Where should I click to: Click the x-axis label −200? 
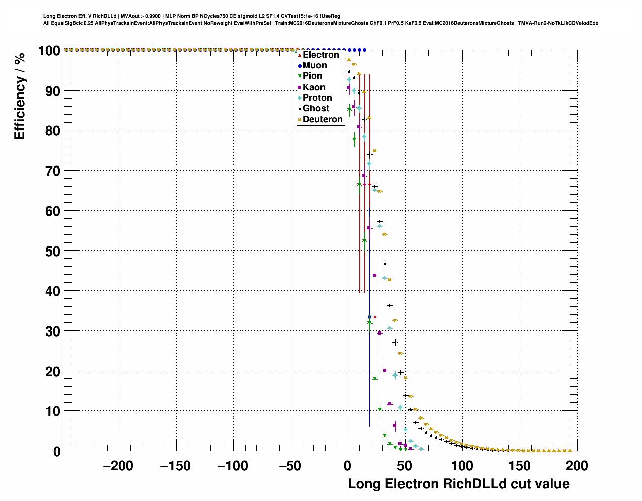coord(118,466)
